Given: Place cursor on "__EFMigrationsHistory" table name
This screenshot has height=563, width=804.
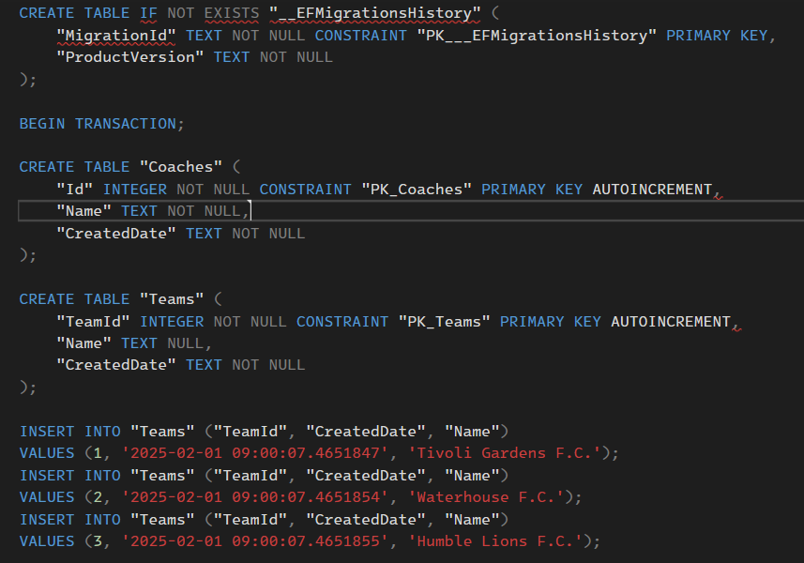Looking at the screenshot, I should (375, 13).
